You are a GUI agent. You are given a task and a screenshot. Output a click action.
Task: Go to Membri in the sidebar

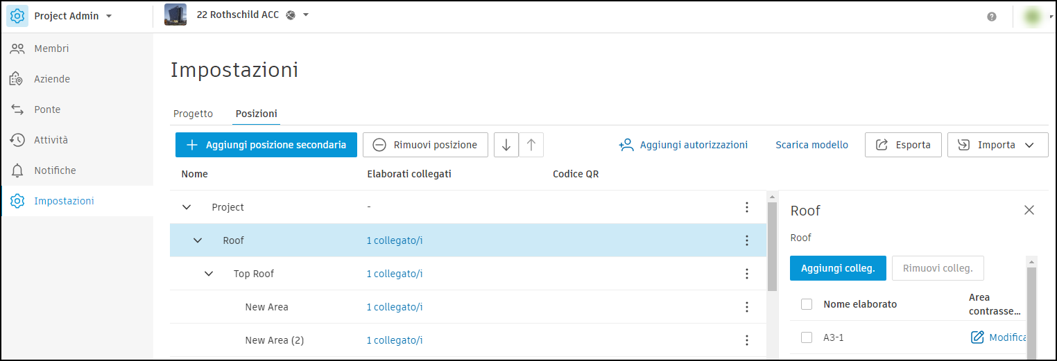(51, 49)
